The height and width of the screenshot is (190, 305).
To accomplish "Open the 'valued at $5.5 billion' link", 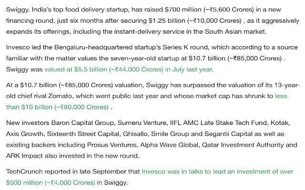I will [128, 69].
